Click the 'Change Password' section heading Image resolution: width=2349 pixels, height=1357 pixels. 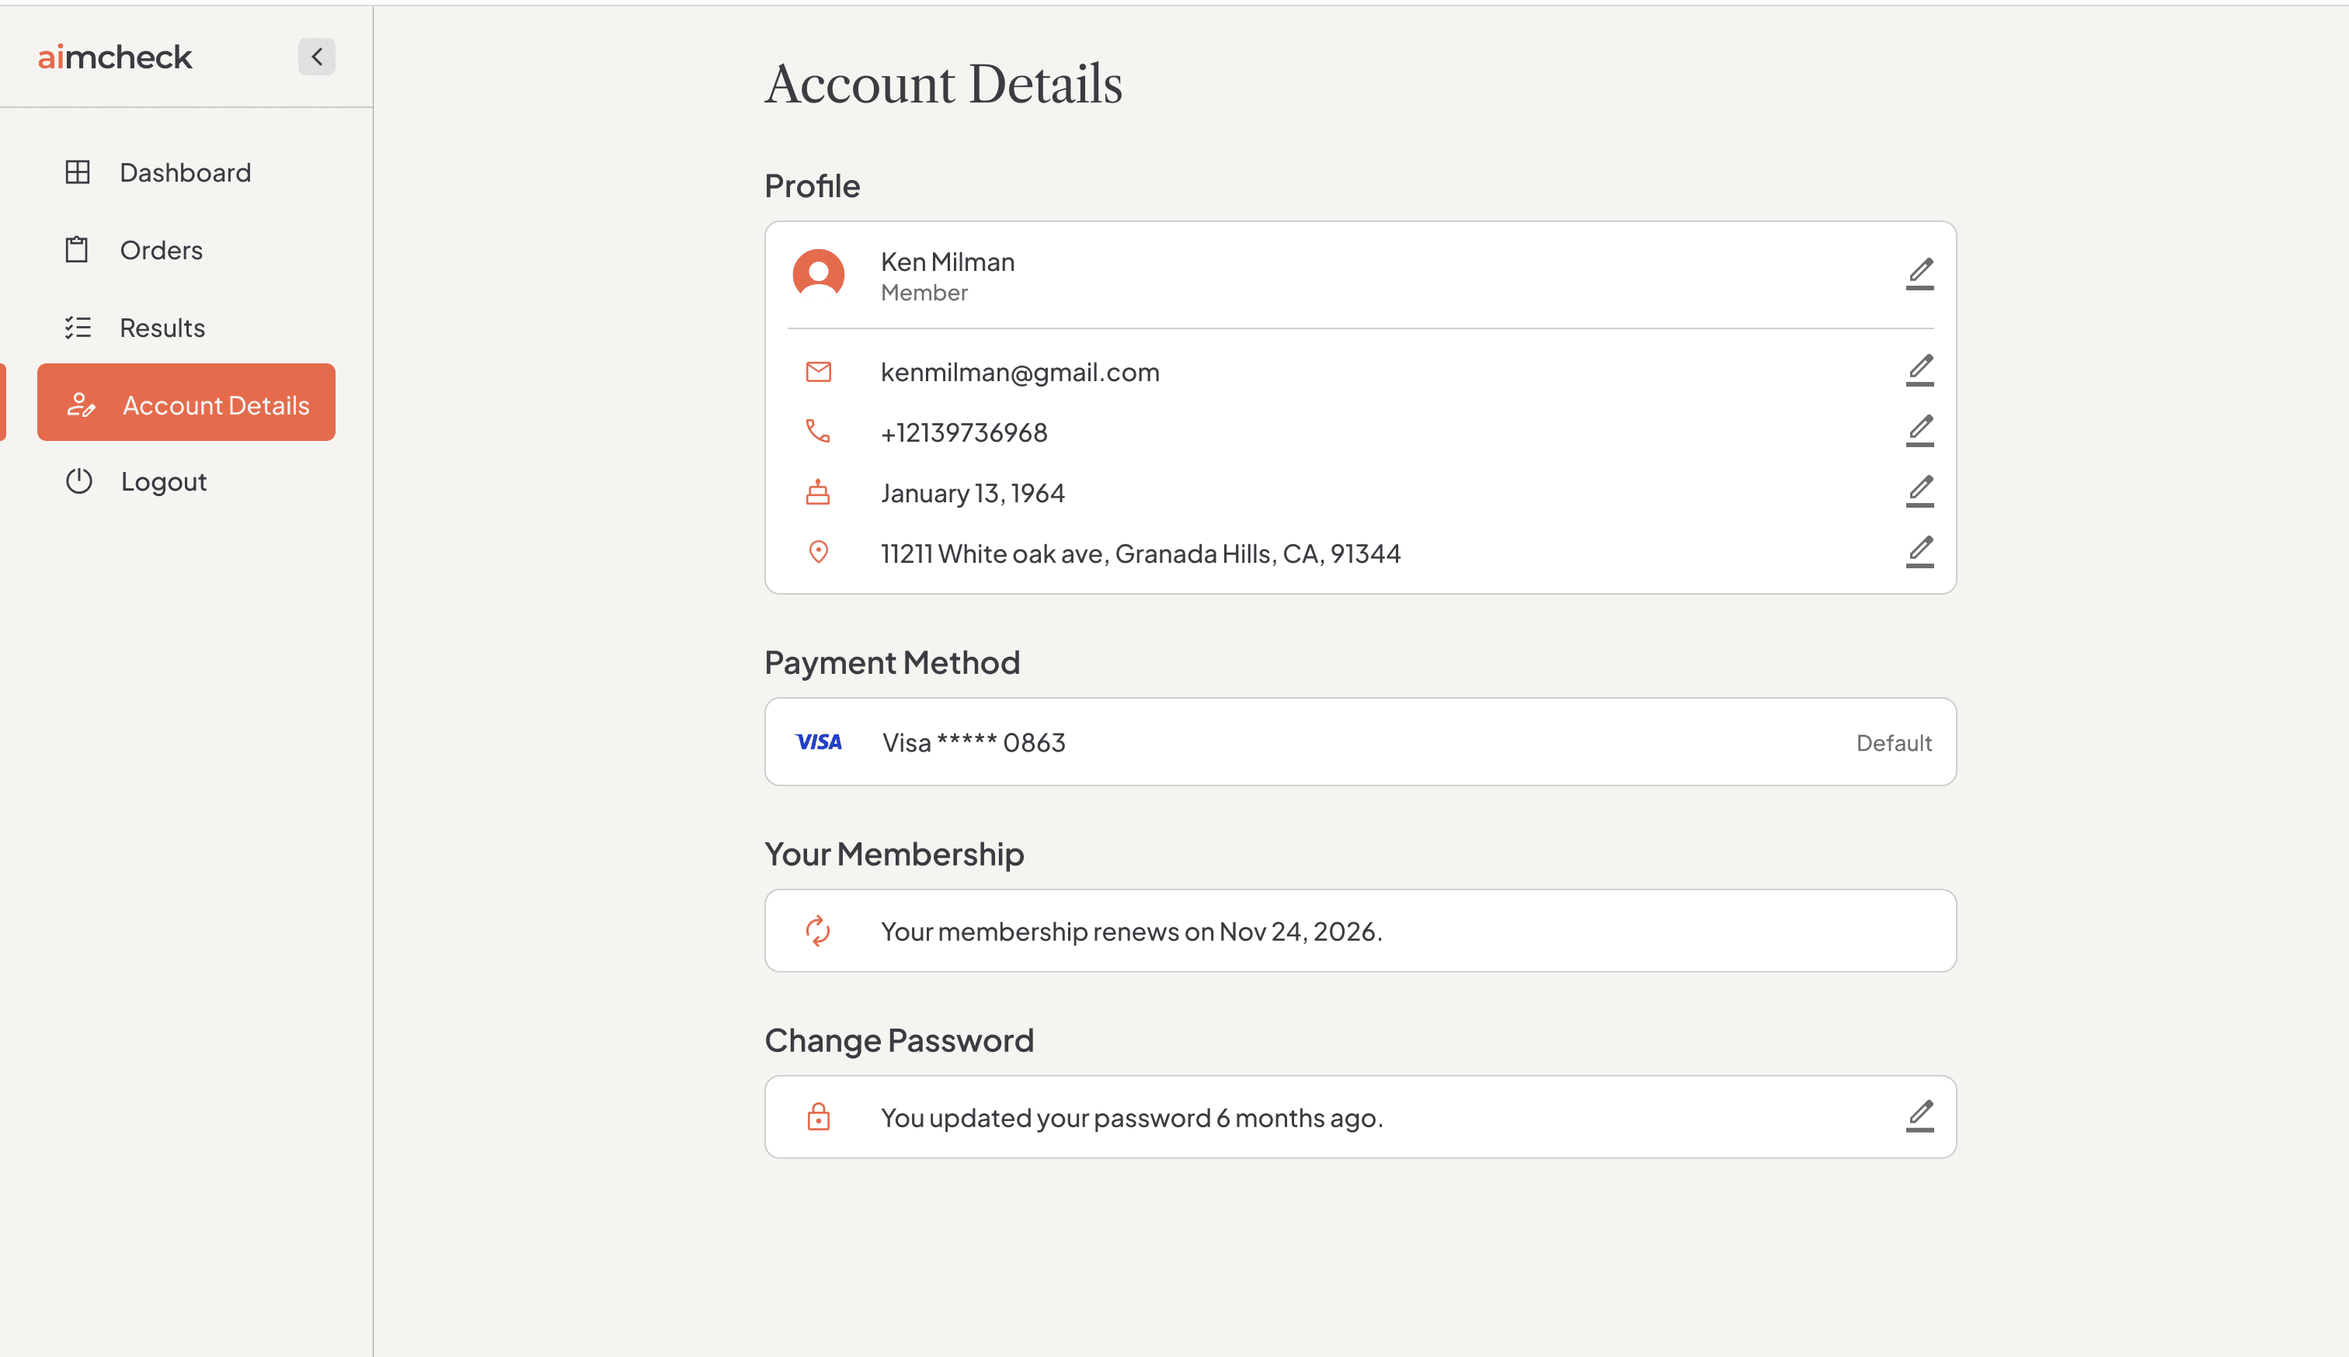pyautogui.click(x=899, y=1040)
